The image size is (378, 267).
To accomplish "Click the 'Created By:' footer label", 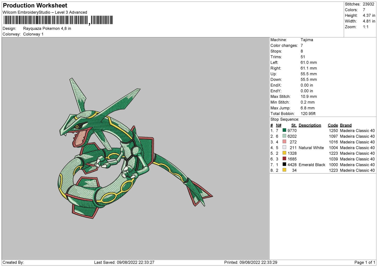I will click(13, 262).
